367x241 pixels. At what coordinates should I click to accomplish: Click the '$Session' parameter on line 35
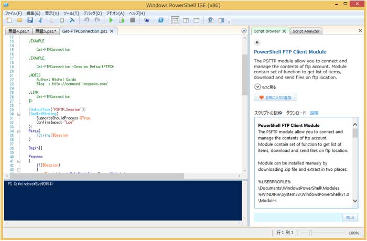click(x=60, y=135)
